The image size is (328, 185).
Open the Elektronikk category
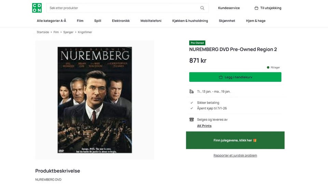(121, 21)
